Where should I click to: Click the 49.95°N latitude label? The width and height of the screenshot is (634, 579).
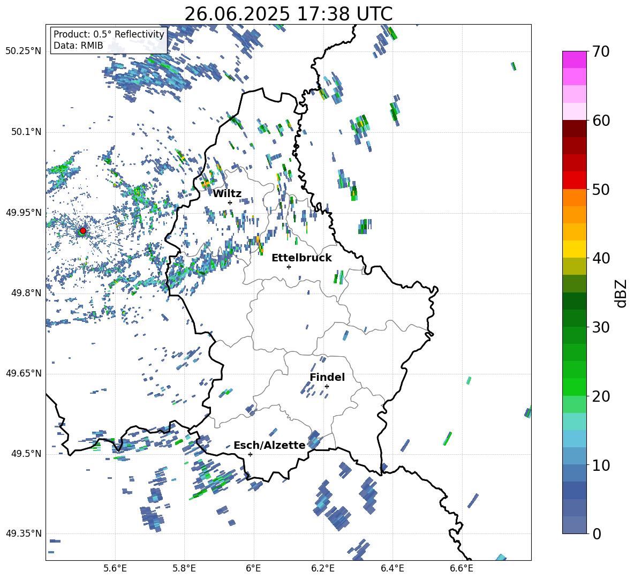pos(24,213)
